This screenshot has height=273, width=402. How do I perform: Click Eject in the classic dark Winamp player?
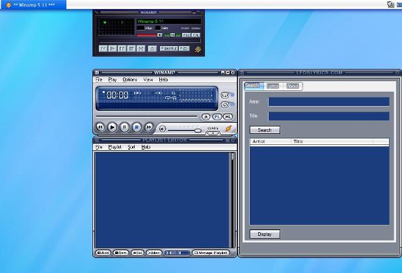pyautogui.click(x=152, y=48)
